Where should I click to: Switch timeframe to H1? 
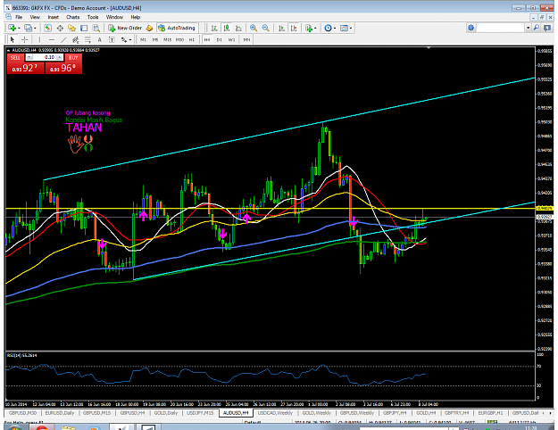[192, 39]
